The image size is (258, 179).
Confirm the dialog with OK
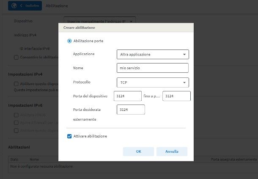tap(138, 151)
